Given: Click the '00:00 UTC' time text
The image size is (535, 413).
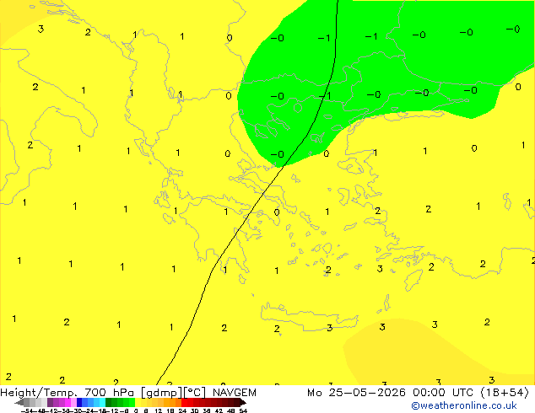Looking at the screenshot, I should pyautogui.click(x=442, y=393).
